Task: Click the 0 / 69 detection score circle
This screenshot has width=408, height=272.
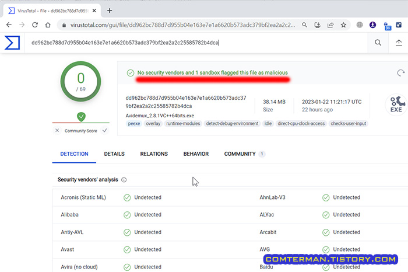Action: [80, 82]
